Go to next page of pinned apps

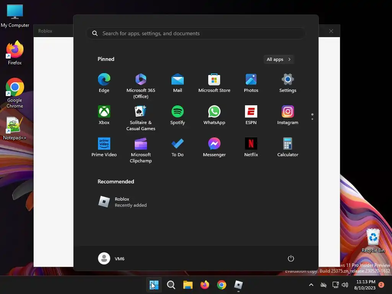[312, 119]
